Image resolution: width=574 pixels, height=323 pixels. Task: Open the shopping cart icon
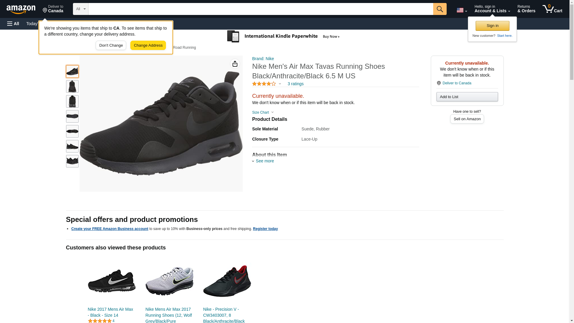tap(552, 9)
